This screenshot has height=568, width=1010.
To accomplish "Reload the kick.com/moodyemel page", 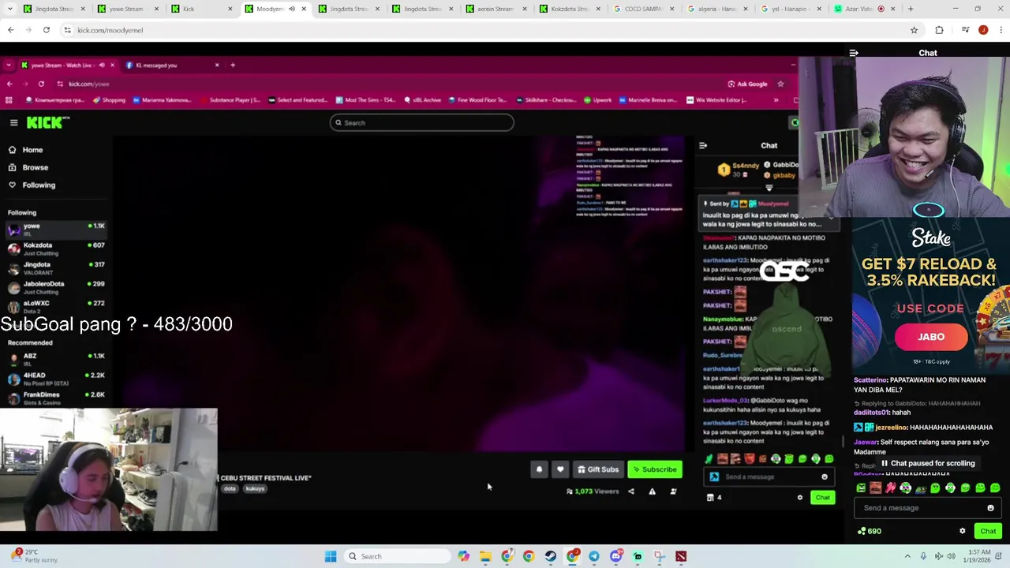I will [x=47, y=30].
